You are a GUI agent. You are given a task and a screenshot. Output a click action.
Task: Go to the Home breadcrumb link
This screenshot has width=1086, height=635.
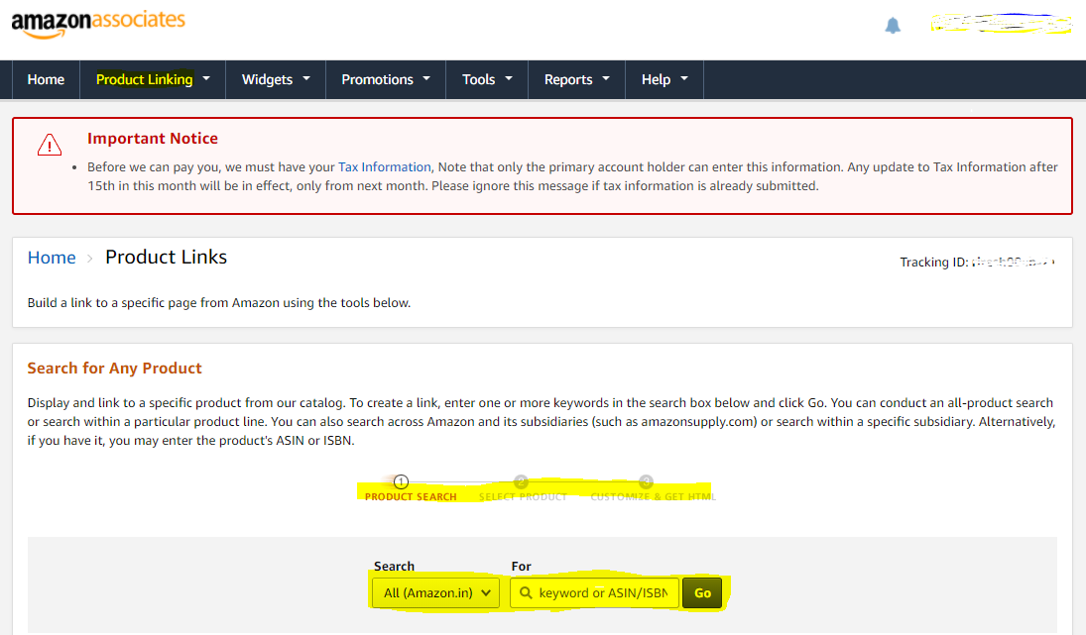pos(52,258)
